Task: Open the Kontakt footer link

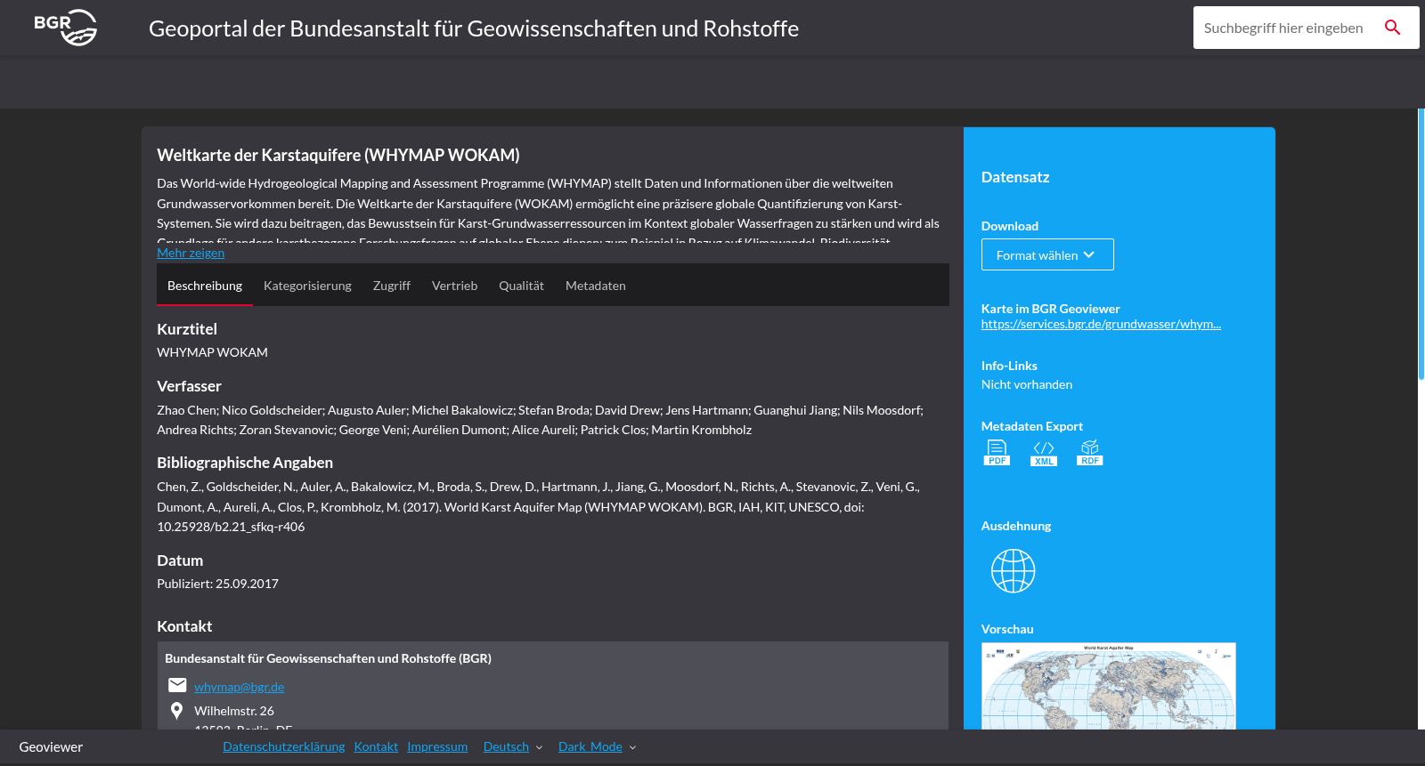Action: pyautogui.click(x=376, y=747)
